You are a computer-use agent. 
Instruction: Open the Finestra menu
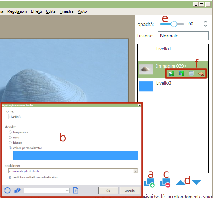click(x=67, y=11)
